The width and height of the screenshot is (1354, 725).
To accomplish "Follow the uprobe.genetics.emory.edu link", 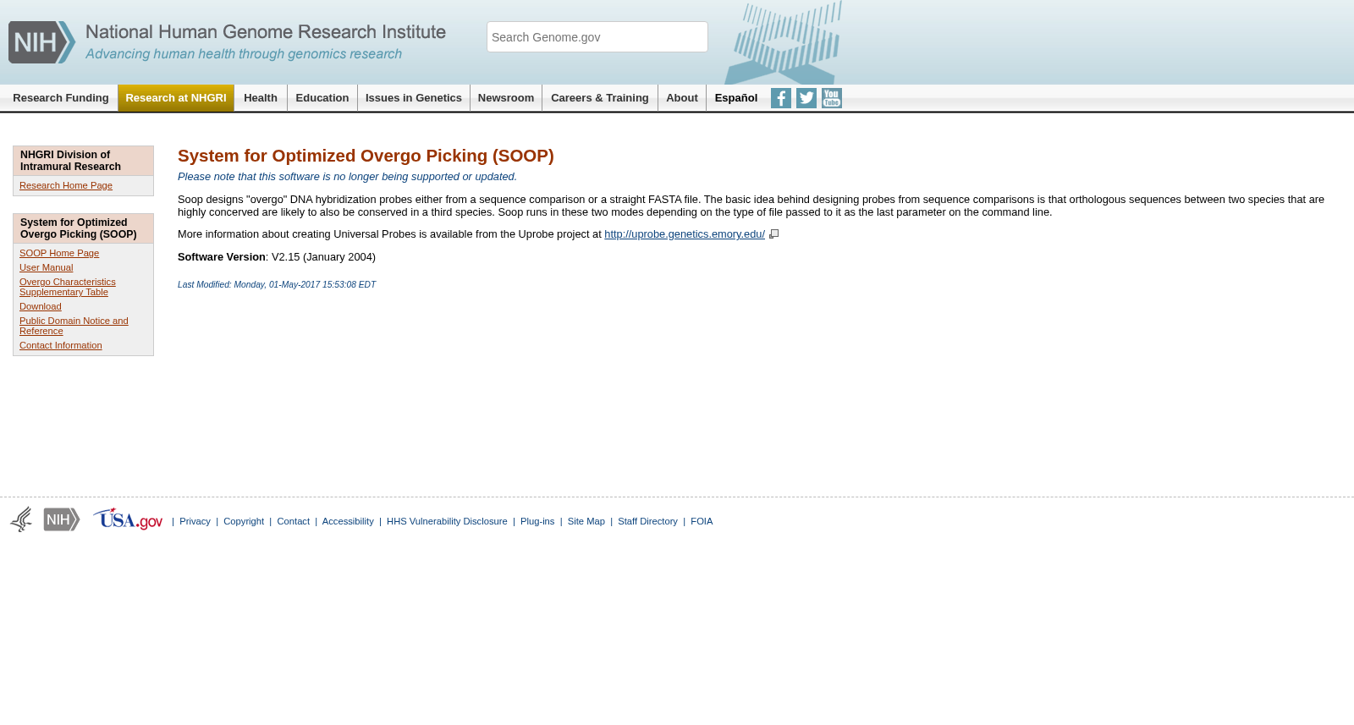I will coord(685,234).
